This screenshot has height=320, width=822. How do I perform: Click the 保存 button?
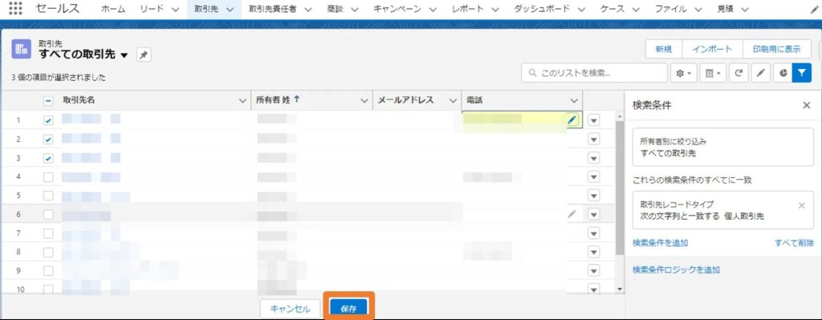point(348,309)
